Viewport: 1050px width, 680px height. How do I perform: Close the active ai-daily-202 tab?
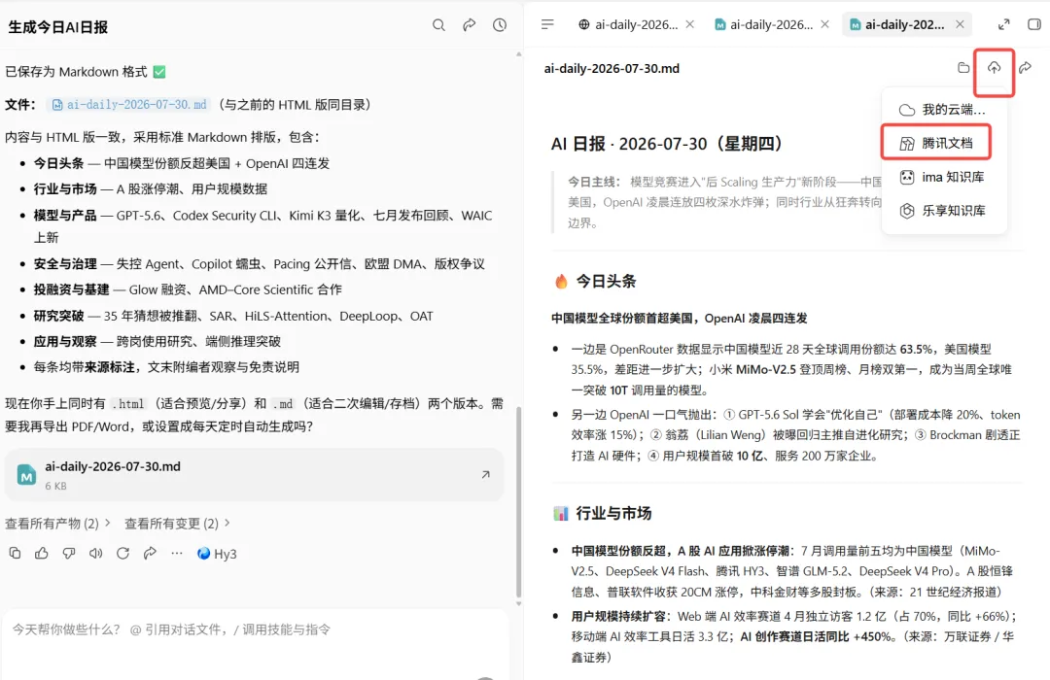[960, 24]
